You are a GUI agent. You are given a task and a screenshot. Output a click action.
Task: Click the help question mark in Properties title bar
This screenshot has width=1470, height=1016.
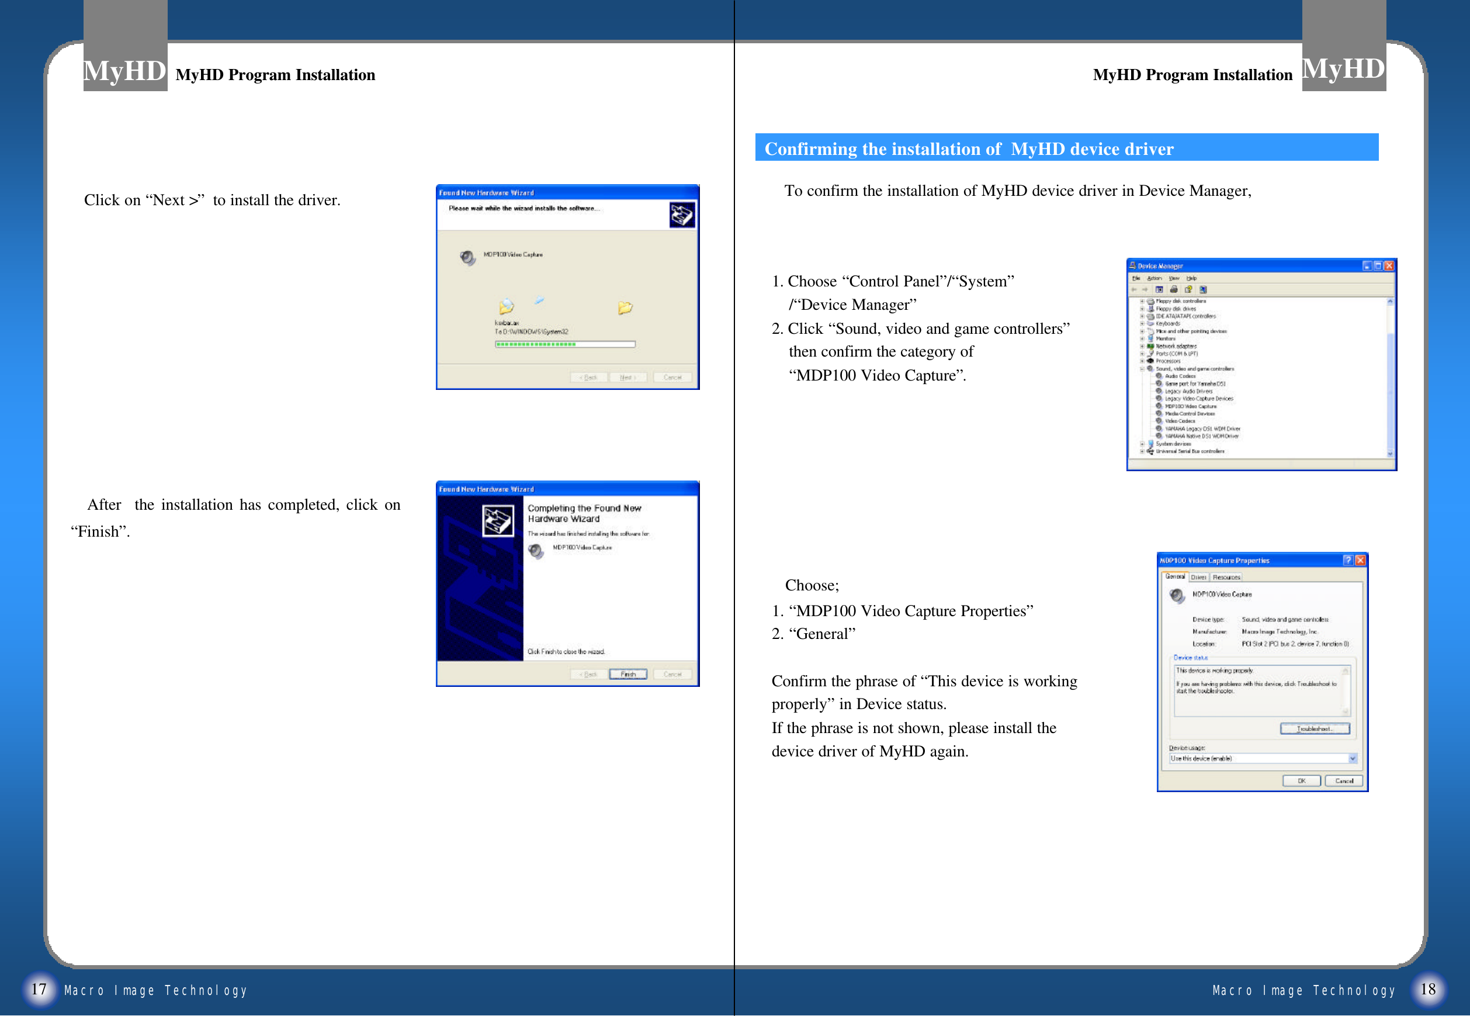(x=1348, y=560)
